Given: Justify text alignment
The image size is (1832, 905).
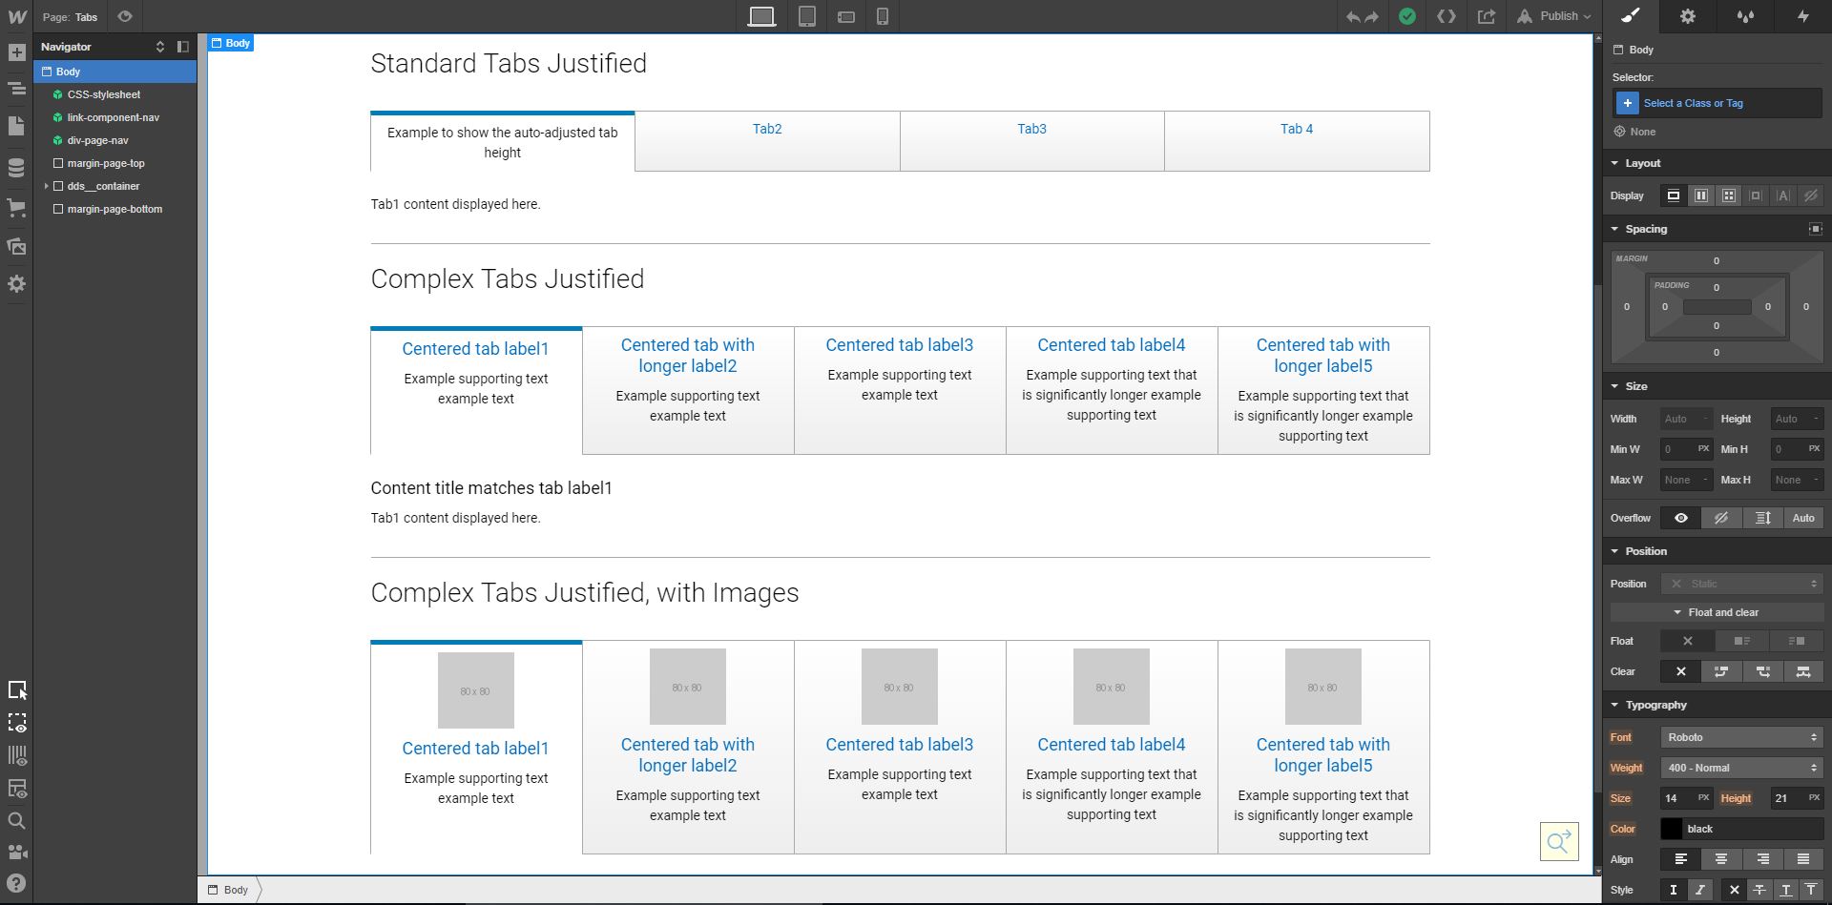Looking at the screenshot, I should tap(1803, 859).
